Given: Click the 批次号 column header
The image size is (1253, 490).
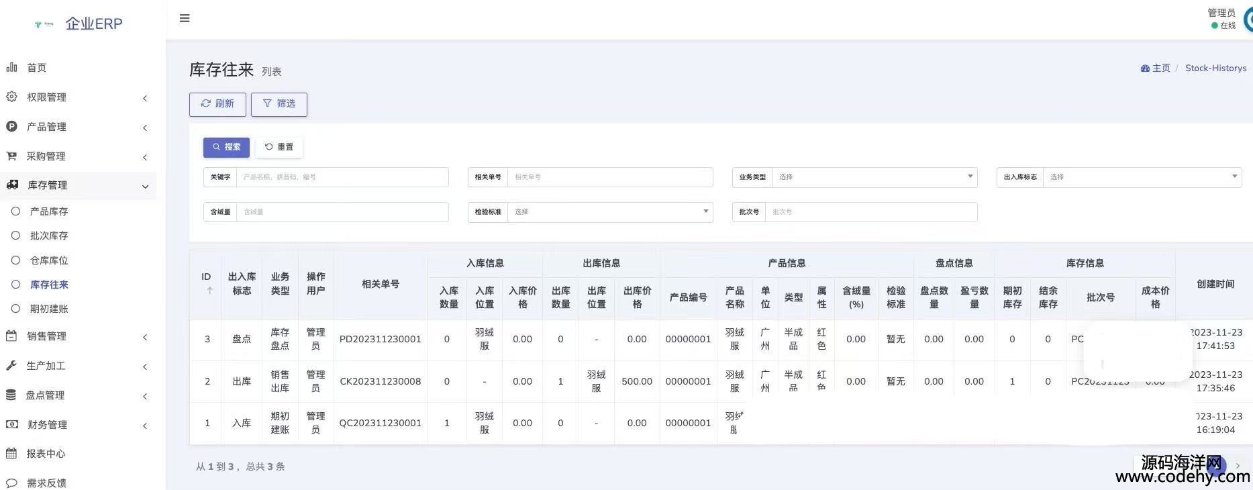Looking at the screenshot, I should [1101, 297].
